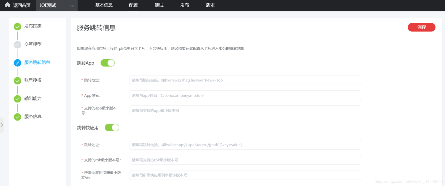445x186 pixels.
Task: Switch to the 配置 tab
Action: [x=133, y=5]
